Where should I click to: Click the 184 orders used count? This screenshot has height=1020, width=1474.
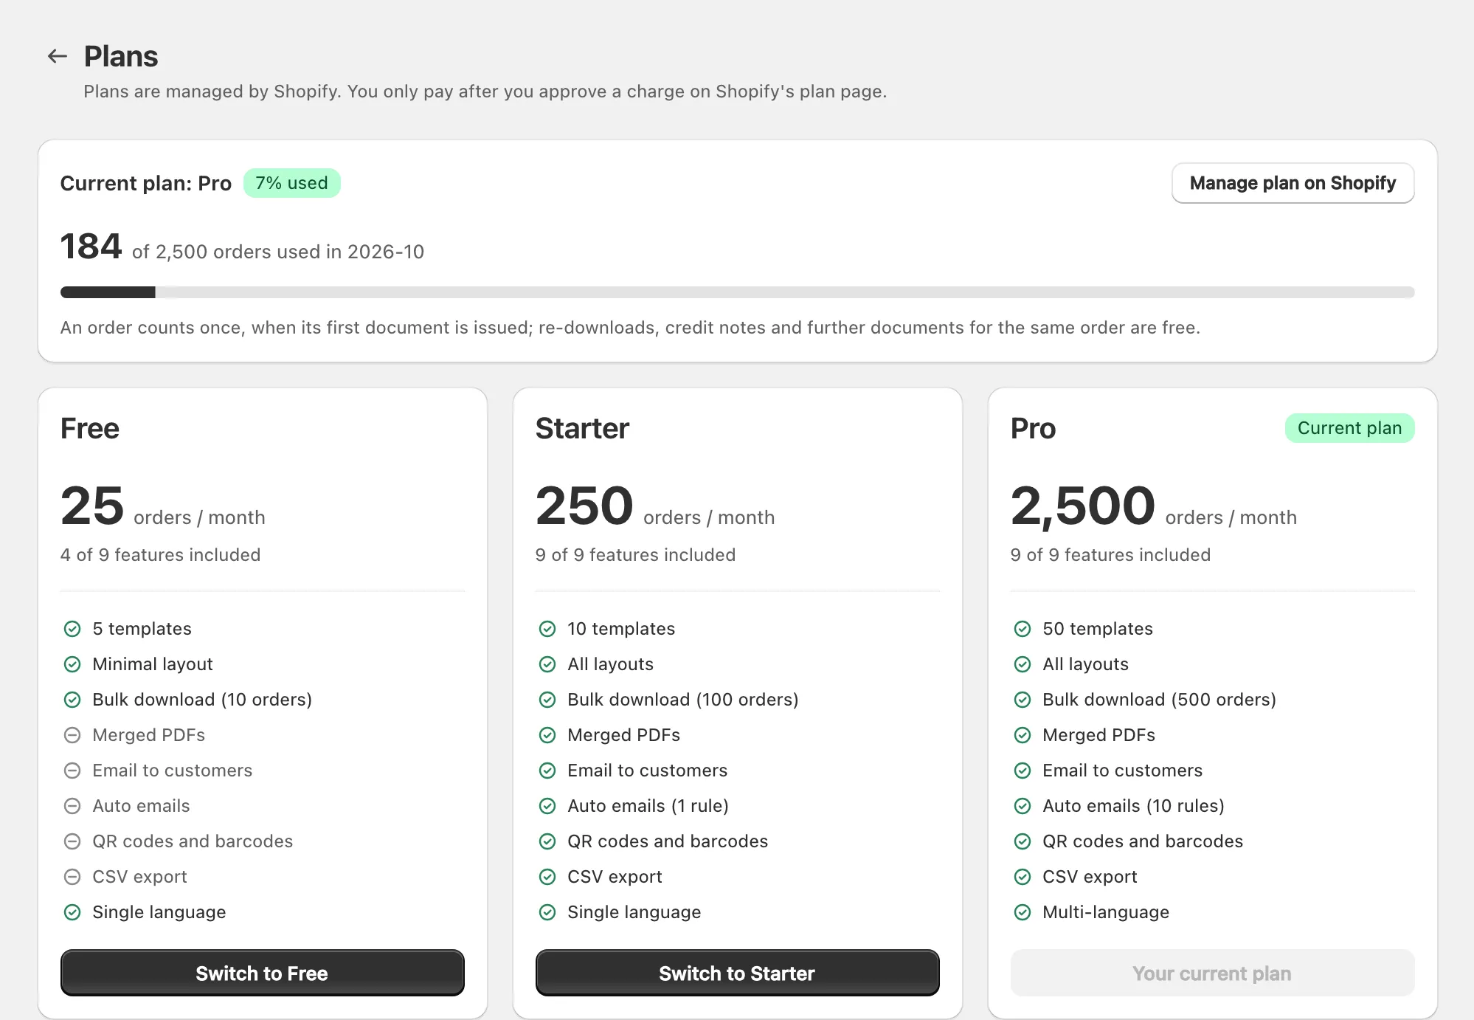coord(91,247)
